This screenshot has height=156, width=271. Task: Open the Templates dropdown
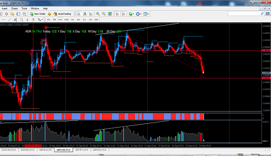146,14
